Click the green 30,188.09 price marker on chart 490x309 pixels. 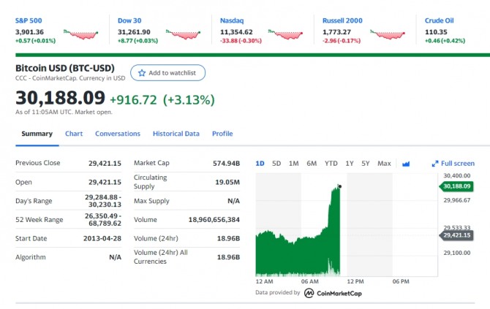pos(456,186)
